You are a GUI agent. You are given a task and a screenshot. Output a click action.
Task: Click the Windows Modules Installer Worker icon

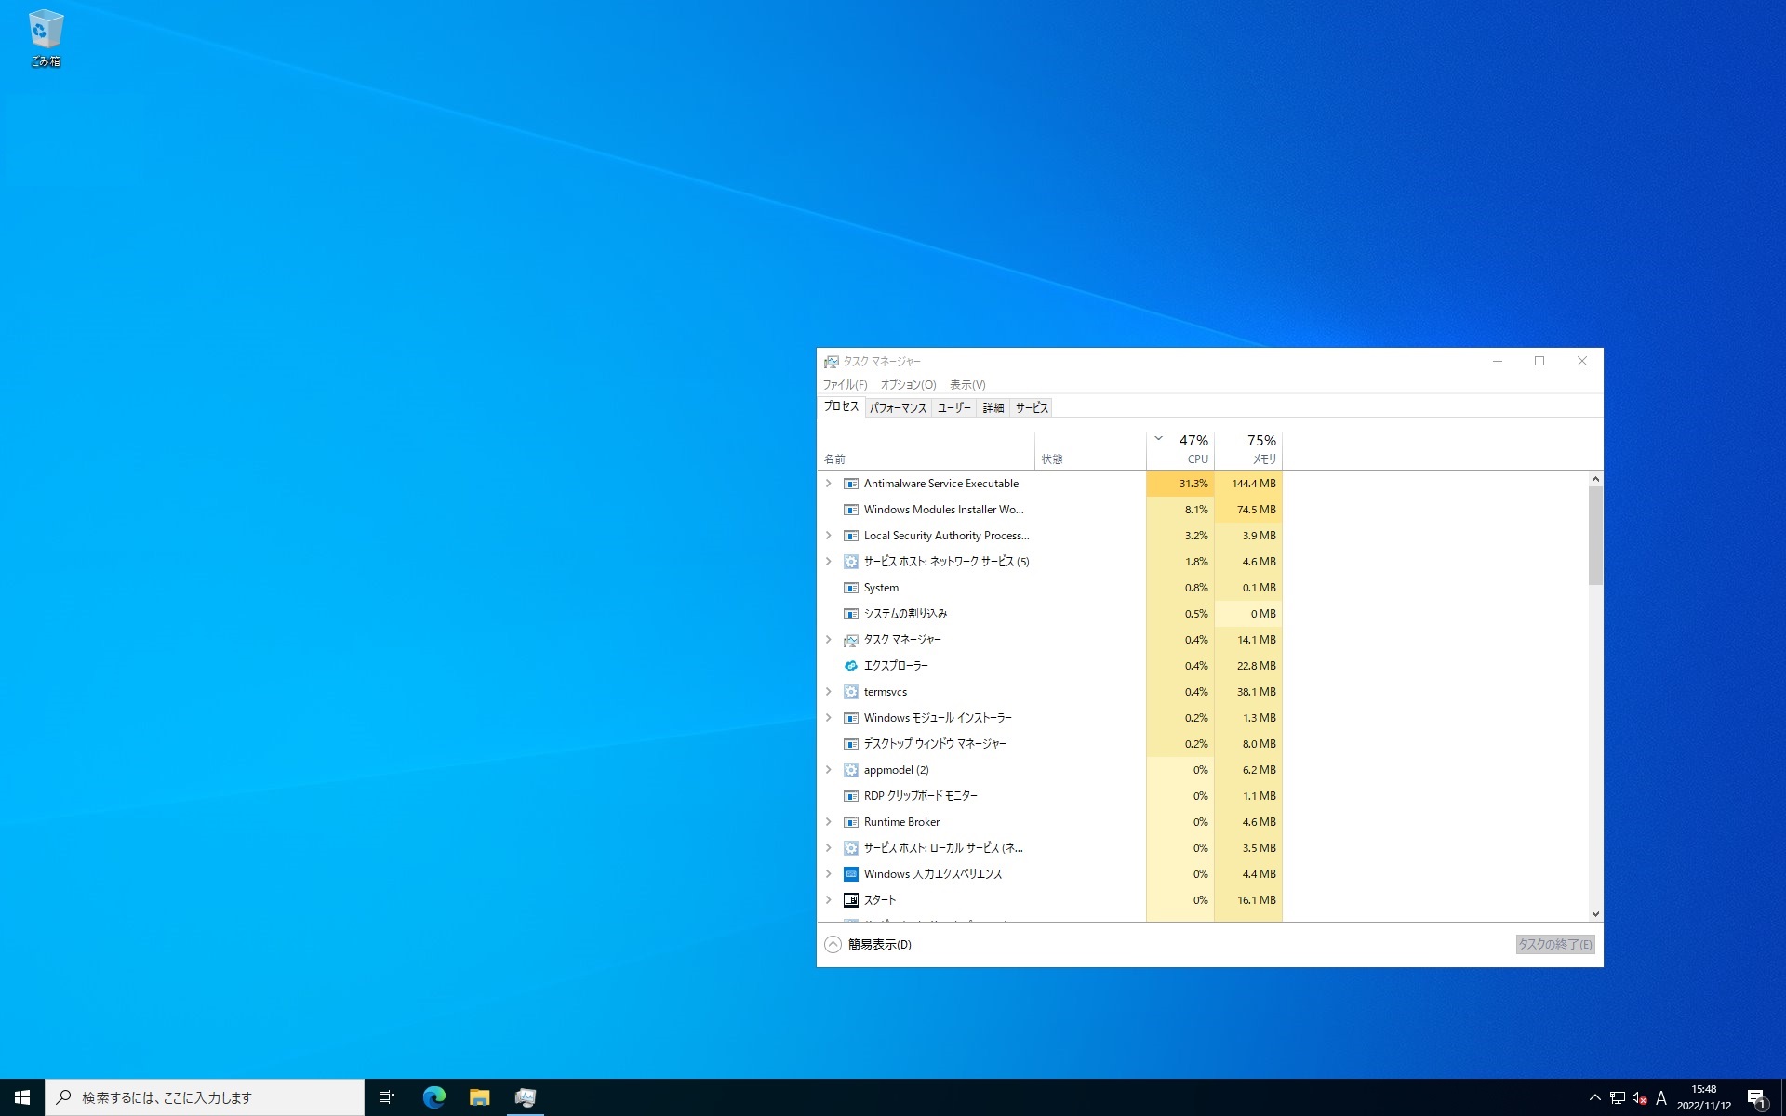tap(850, 510)
